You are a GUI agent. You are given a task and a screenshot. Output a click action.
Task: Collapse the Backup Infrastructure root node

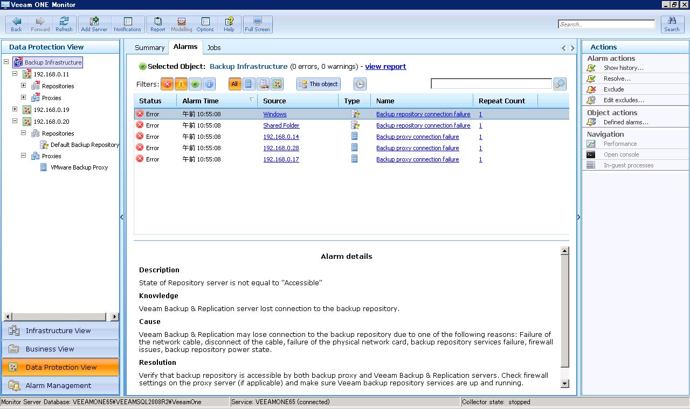pos(6,62)
